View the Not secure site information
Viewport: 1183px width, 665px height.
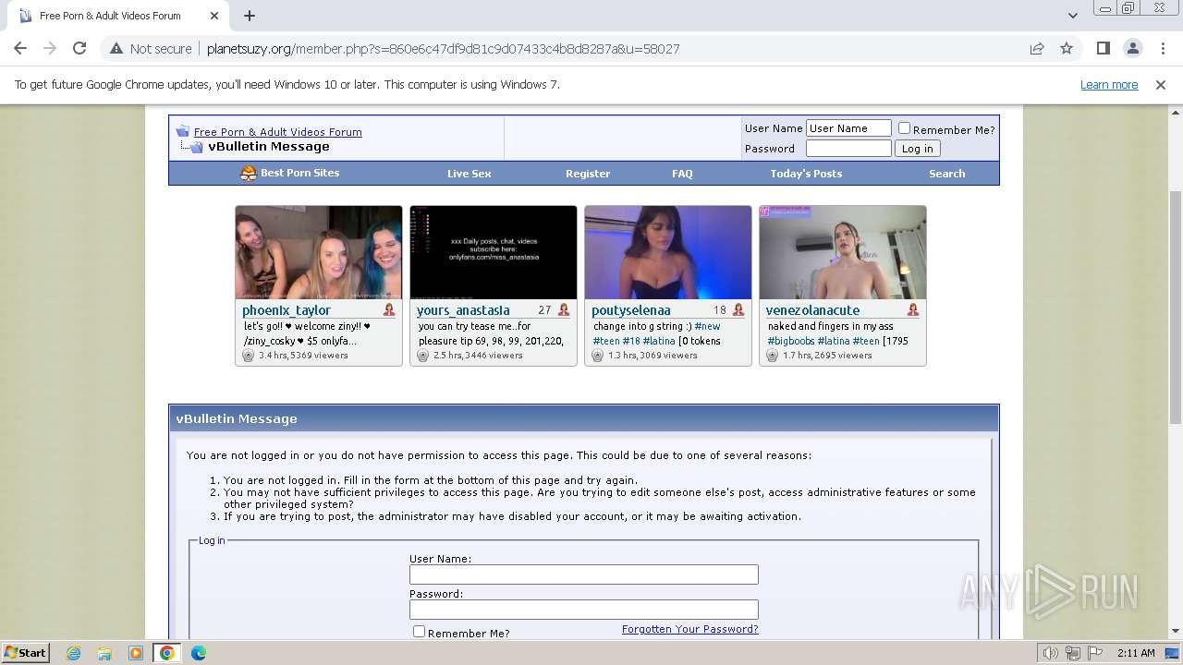[151, 48]
